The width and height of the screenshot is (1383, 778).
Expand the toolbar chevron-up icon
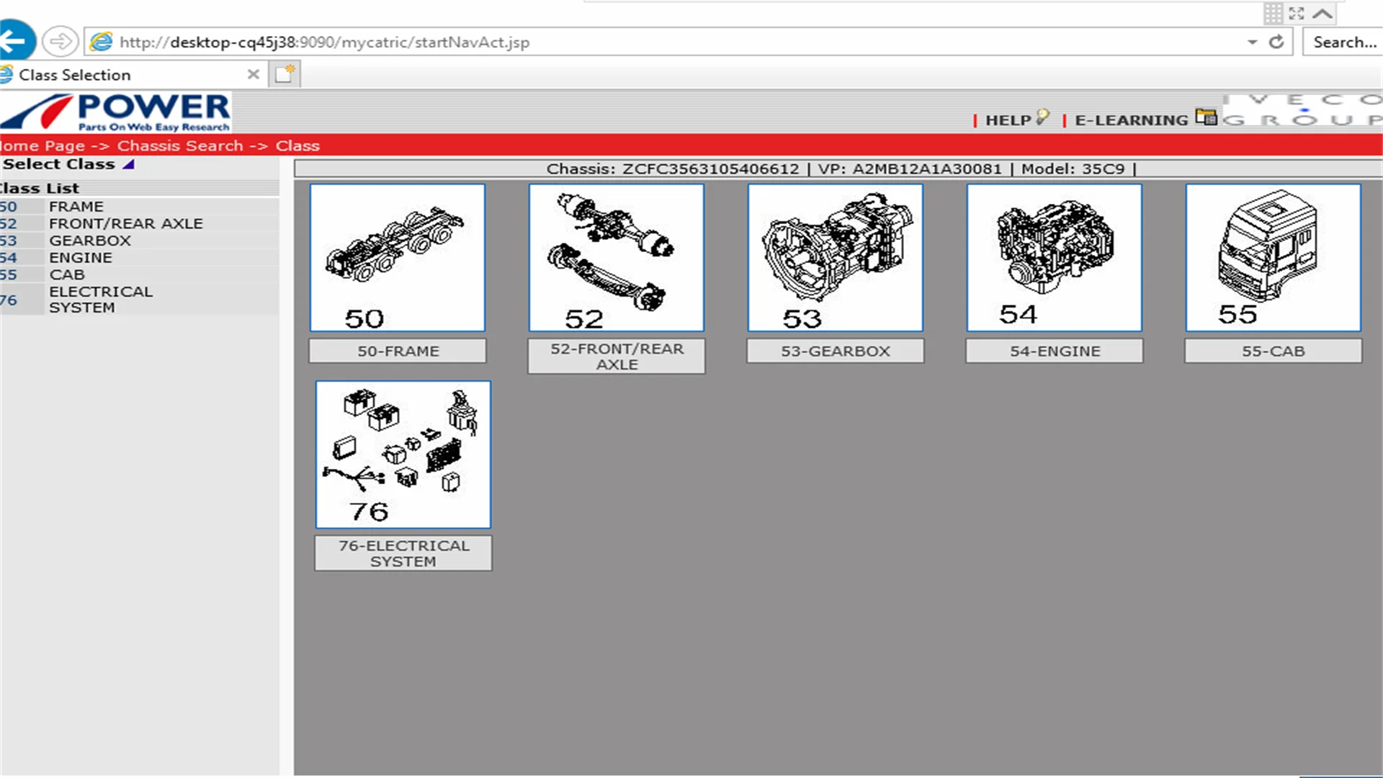tap(1322, 14)
